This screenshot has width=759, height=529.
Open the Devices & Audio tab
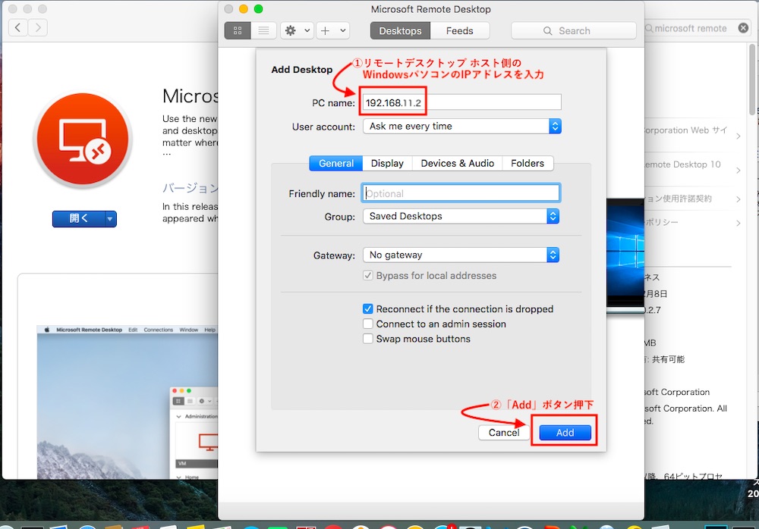458,164
